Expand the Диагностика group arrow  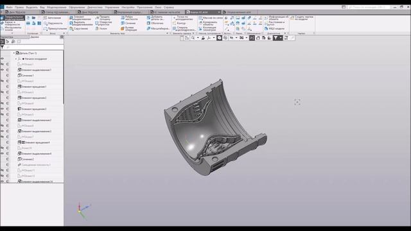(285, 33)
